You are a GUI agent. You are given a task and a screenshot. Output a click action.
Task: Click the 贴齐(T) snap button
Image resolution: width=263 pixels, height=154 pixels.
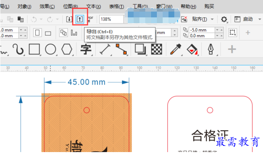(199, 19)
